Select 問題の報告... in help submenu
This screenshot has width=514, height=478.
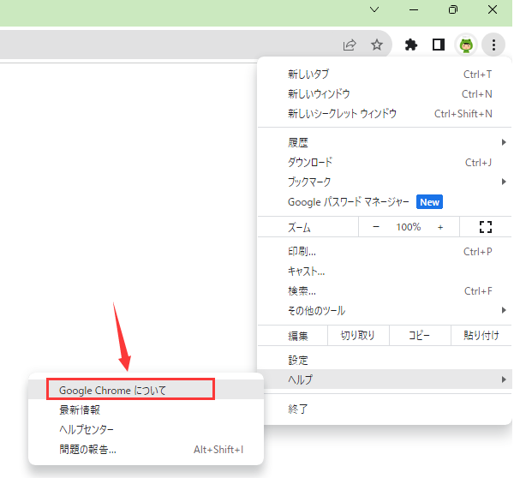point(146,449)
